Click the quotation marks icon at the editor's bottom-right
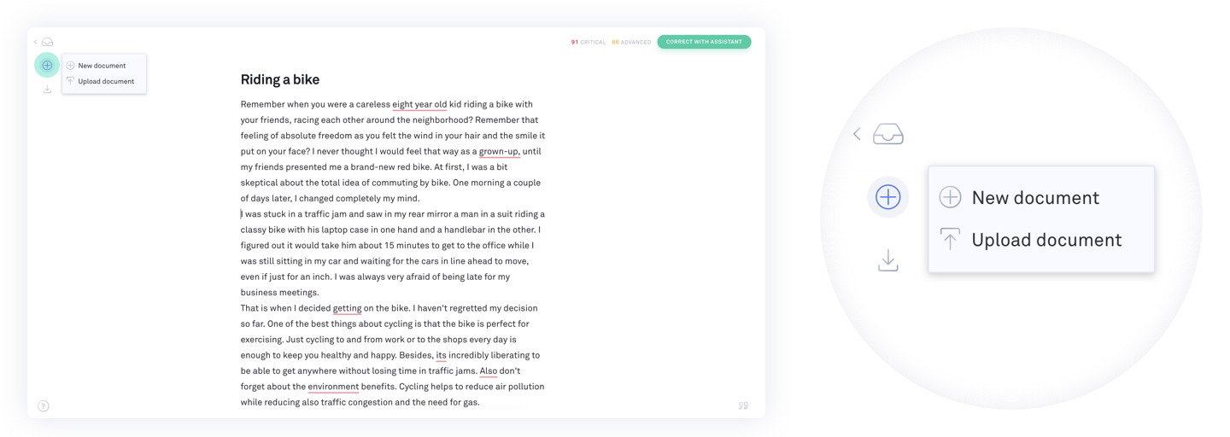The height and width of the screenshot is (437, 1230). click(x=743, y=406)
